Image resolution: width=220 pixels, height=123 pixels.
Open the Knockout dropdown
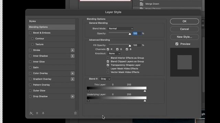coord(114,54)
